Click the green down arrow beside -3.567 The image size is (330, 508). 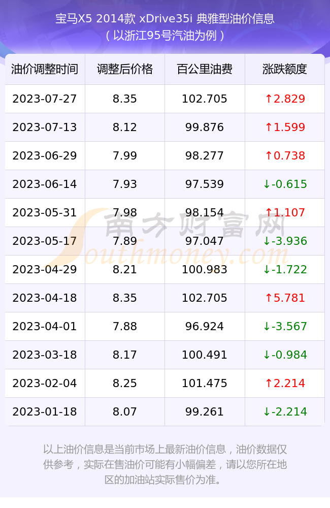point(267,326)
